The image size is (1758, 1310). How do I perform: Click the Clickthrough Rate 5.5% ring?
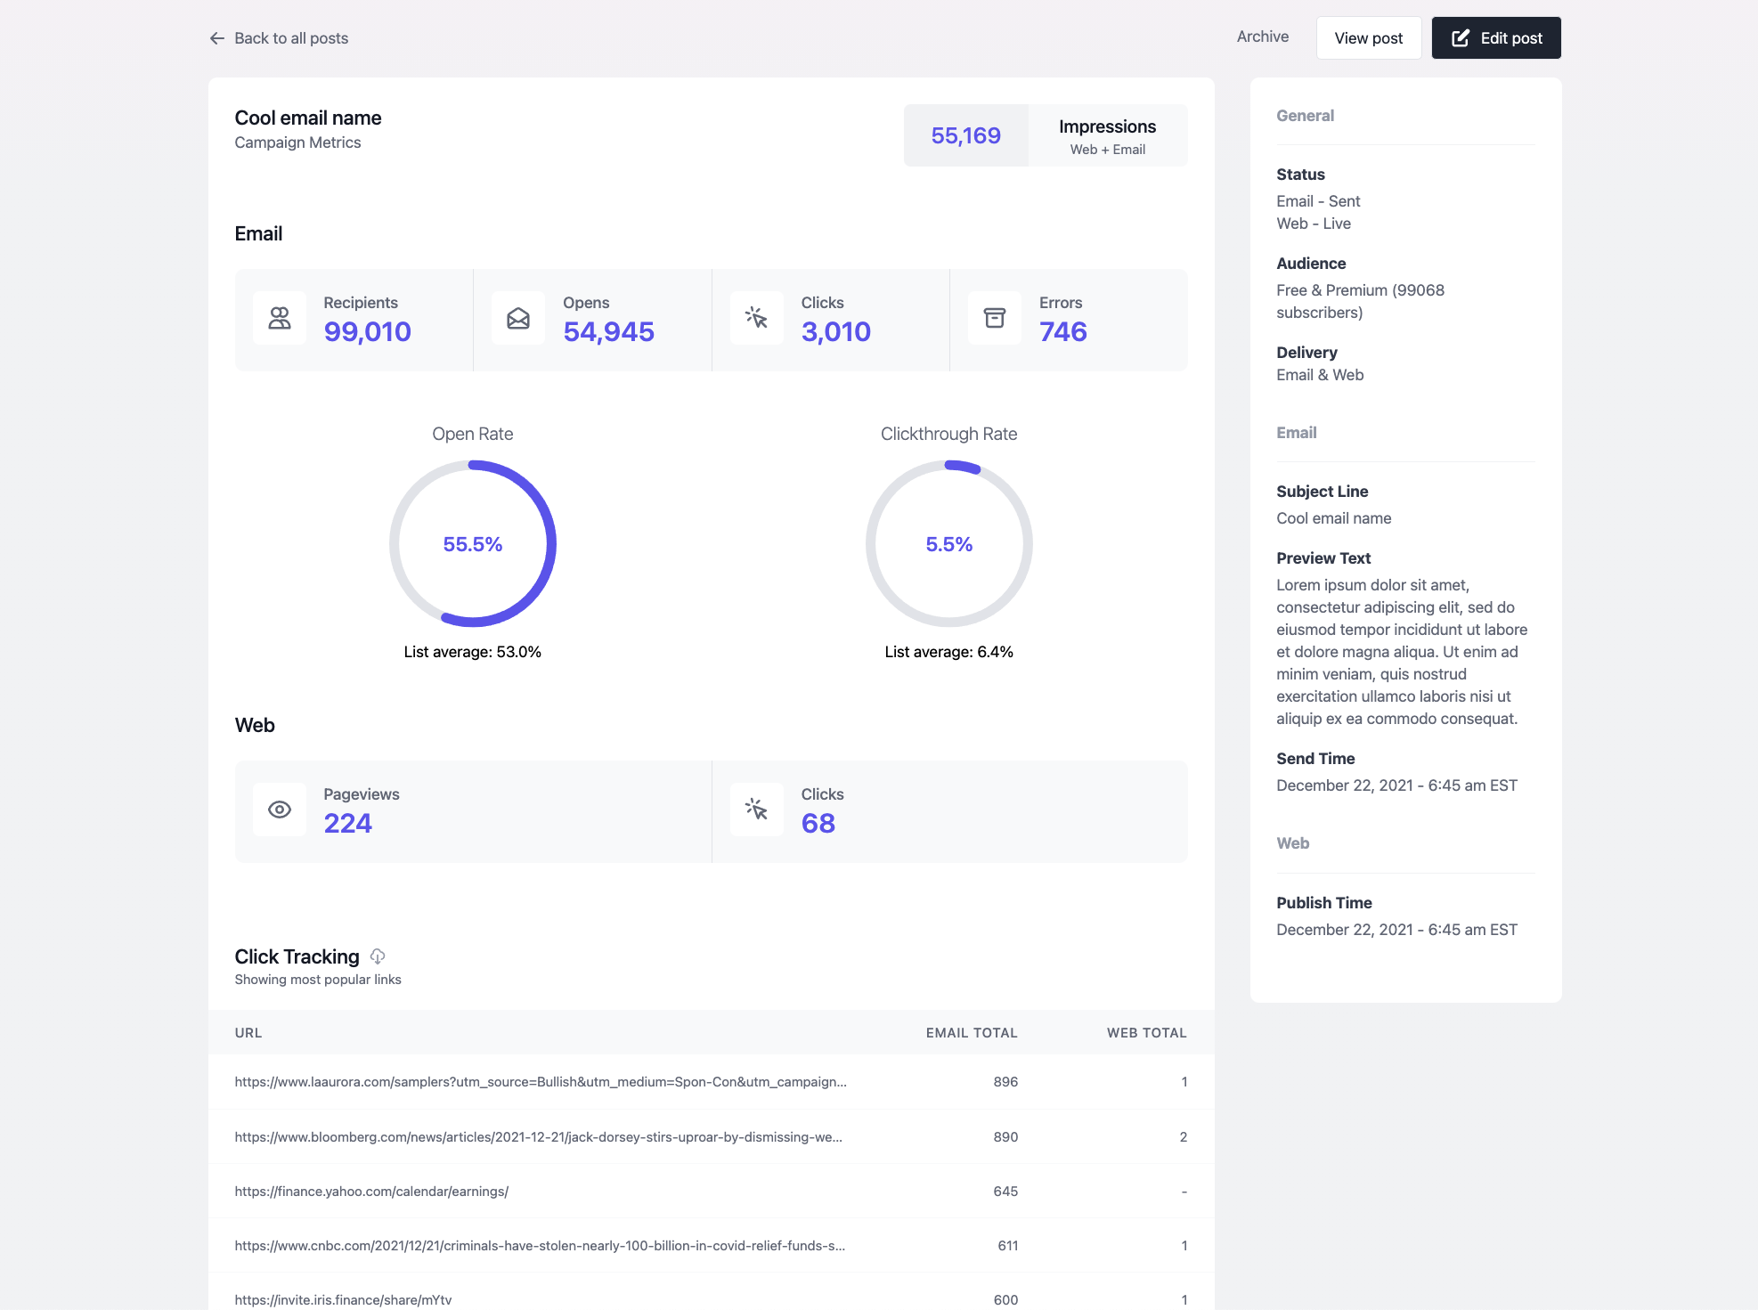pyautogui.click(x=948, y=544)
